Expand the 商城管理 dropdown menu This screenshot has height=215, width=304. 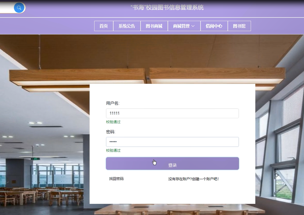[184, 26]
